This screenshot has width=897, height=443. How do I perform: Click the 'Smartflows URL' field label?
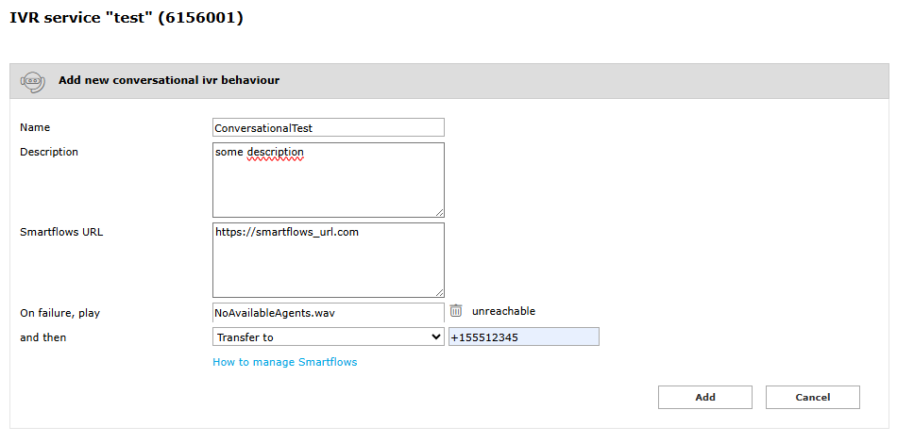[x=61, y=232]
